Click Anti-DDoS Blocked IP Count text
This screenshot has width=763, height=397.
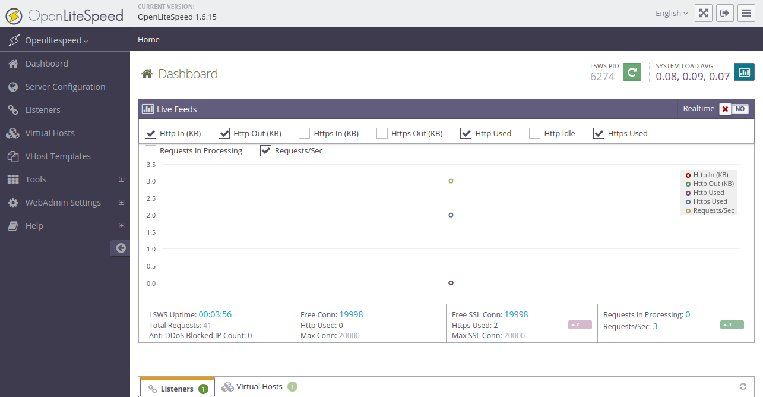[x=201, y=335]
